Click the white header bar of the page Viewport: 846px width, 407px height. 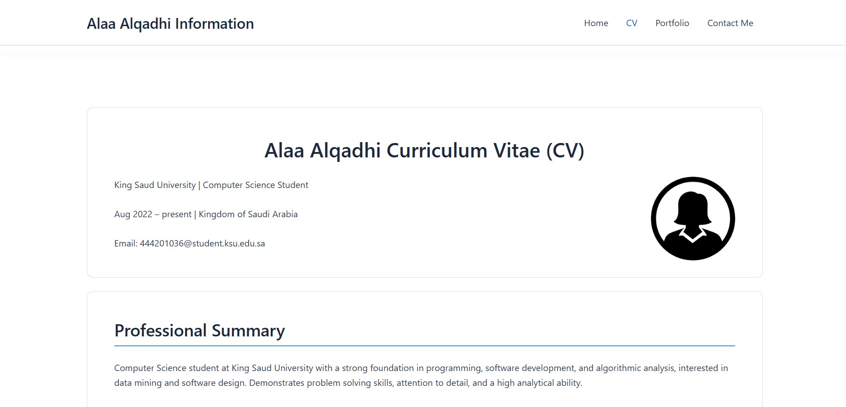405,22
